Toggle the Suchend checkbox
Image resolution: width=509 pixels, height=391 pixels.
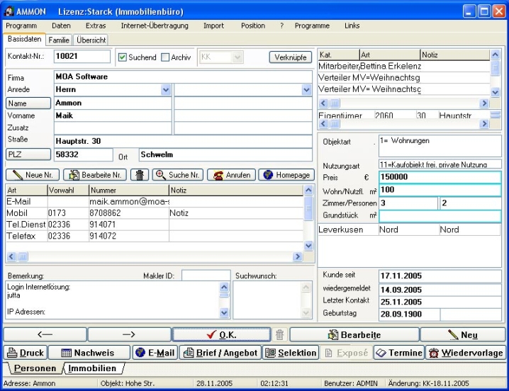click(x=123, y=57)
